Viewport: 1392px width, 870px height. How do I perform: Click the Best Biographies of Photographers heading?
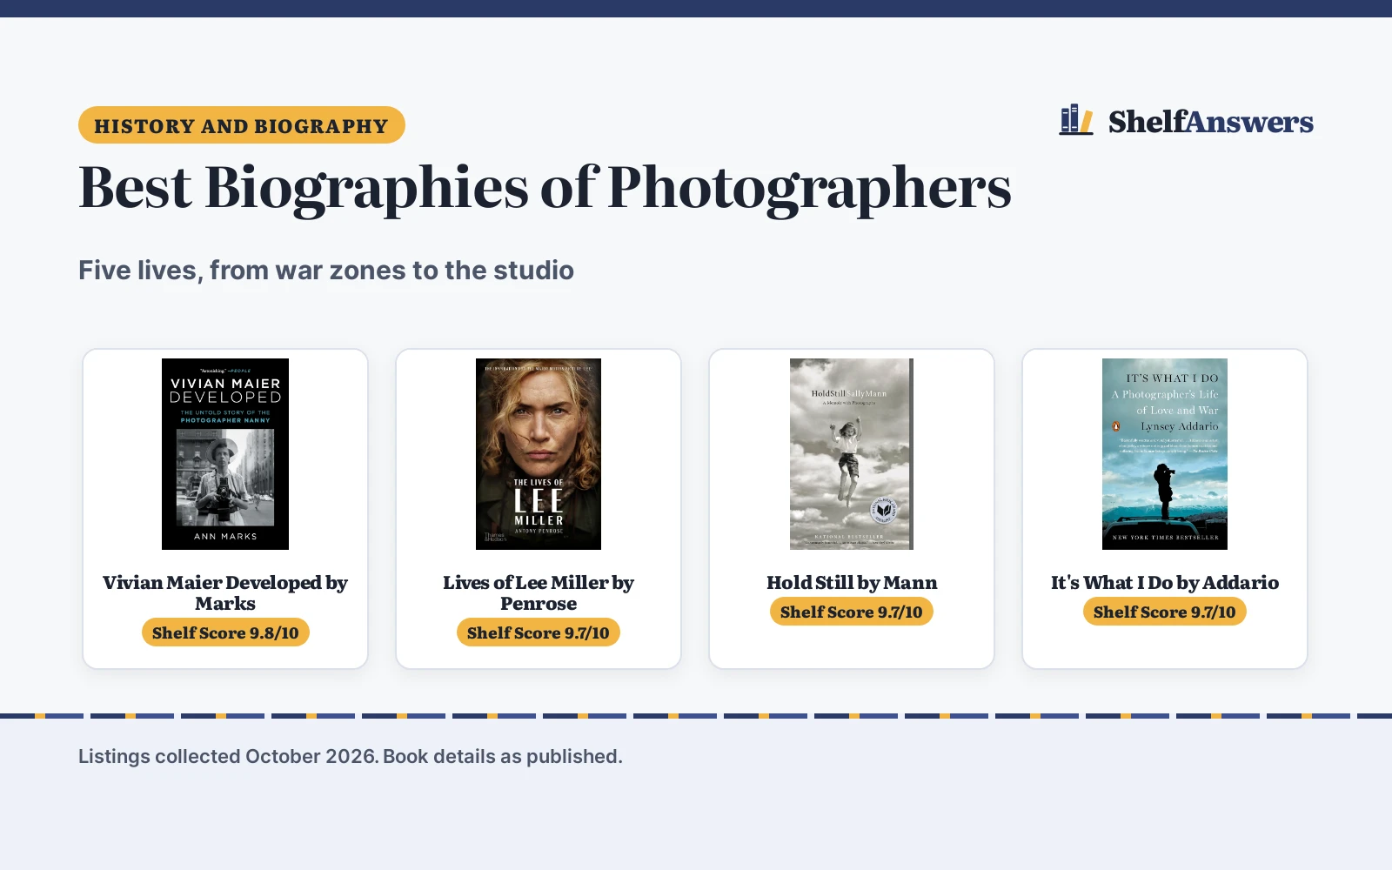click(545, 187)
